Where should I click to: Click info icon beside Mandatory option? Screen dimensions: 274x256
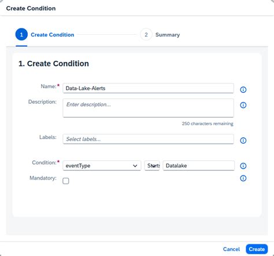[x=243, y=178]
